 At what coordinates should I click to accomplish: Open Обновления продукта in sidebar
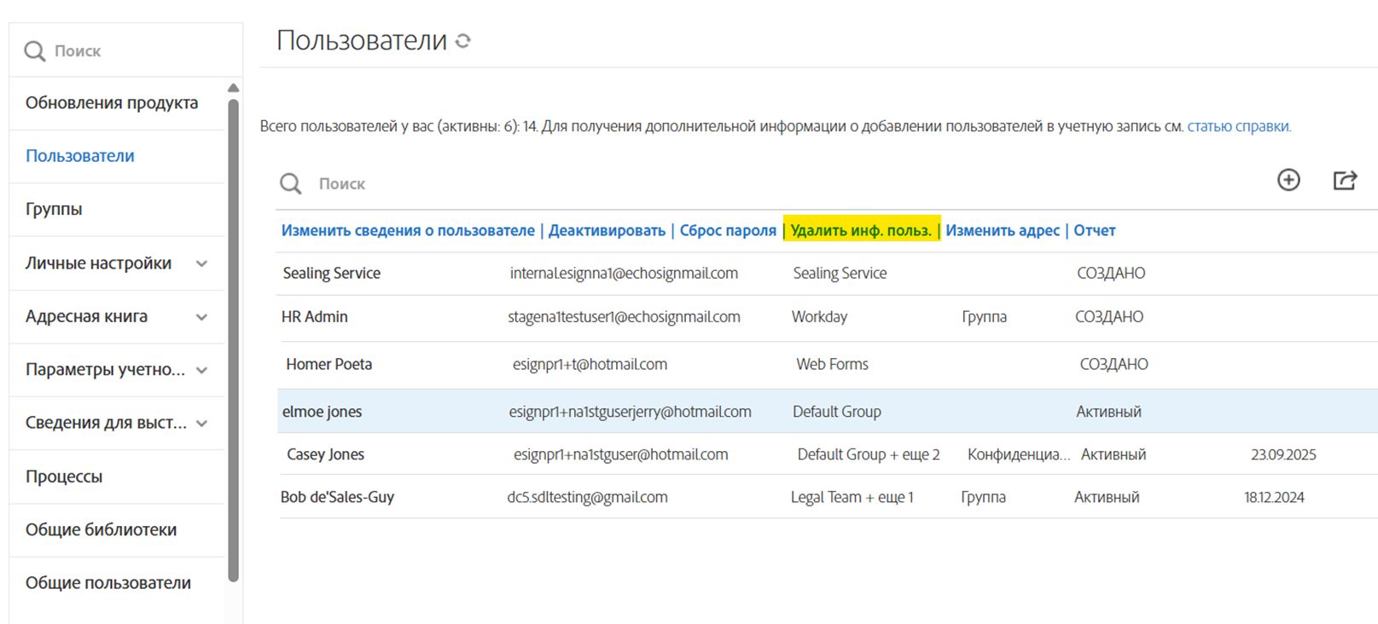click(112, 103)
